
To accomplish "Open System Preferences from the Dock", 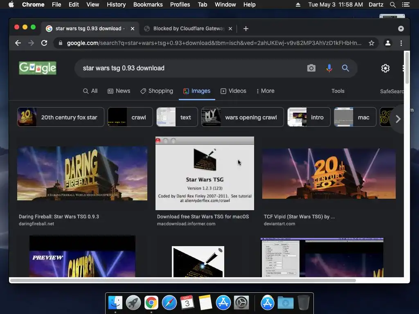I will coord(241,303).
